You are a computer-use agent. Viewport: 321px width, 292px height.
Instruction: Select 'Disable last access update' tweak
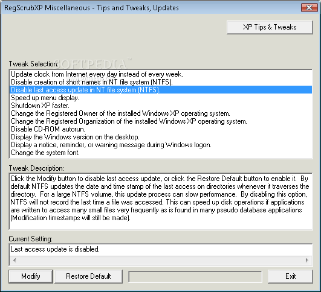pos(161,90)
